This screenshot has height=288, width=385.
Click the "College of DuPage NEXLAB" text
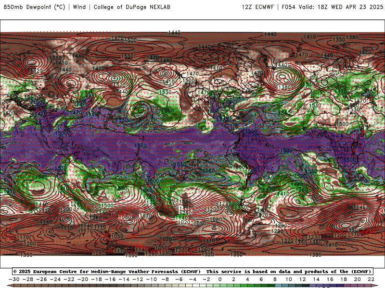(132, 7)
